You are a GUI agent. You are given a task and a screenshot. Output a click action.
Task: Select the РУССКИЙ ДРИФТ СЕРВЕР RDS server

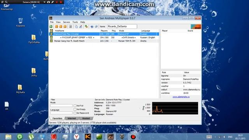(104, 37)
